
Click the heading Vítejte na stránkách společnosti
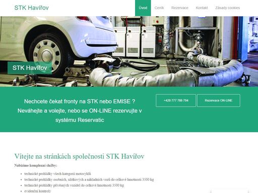click(79, 156)
